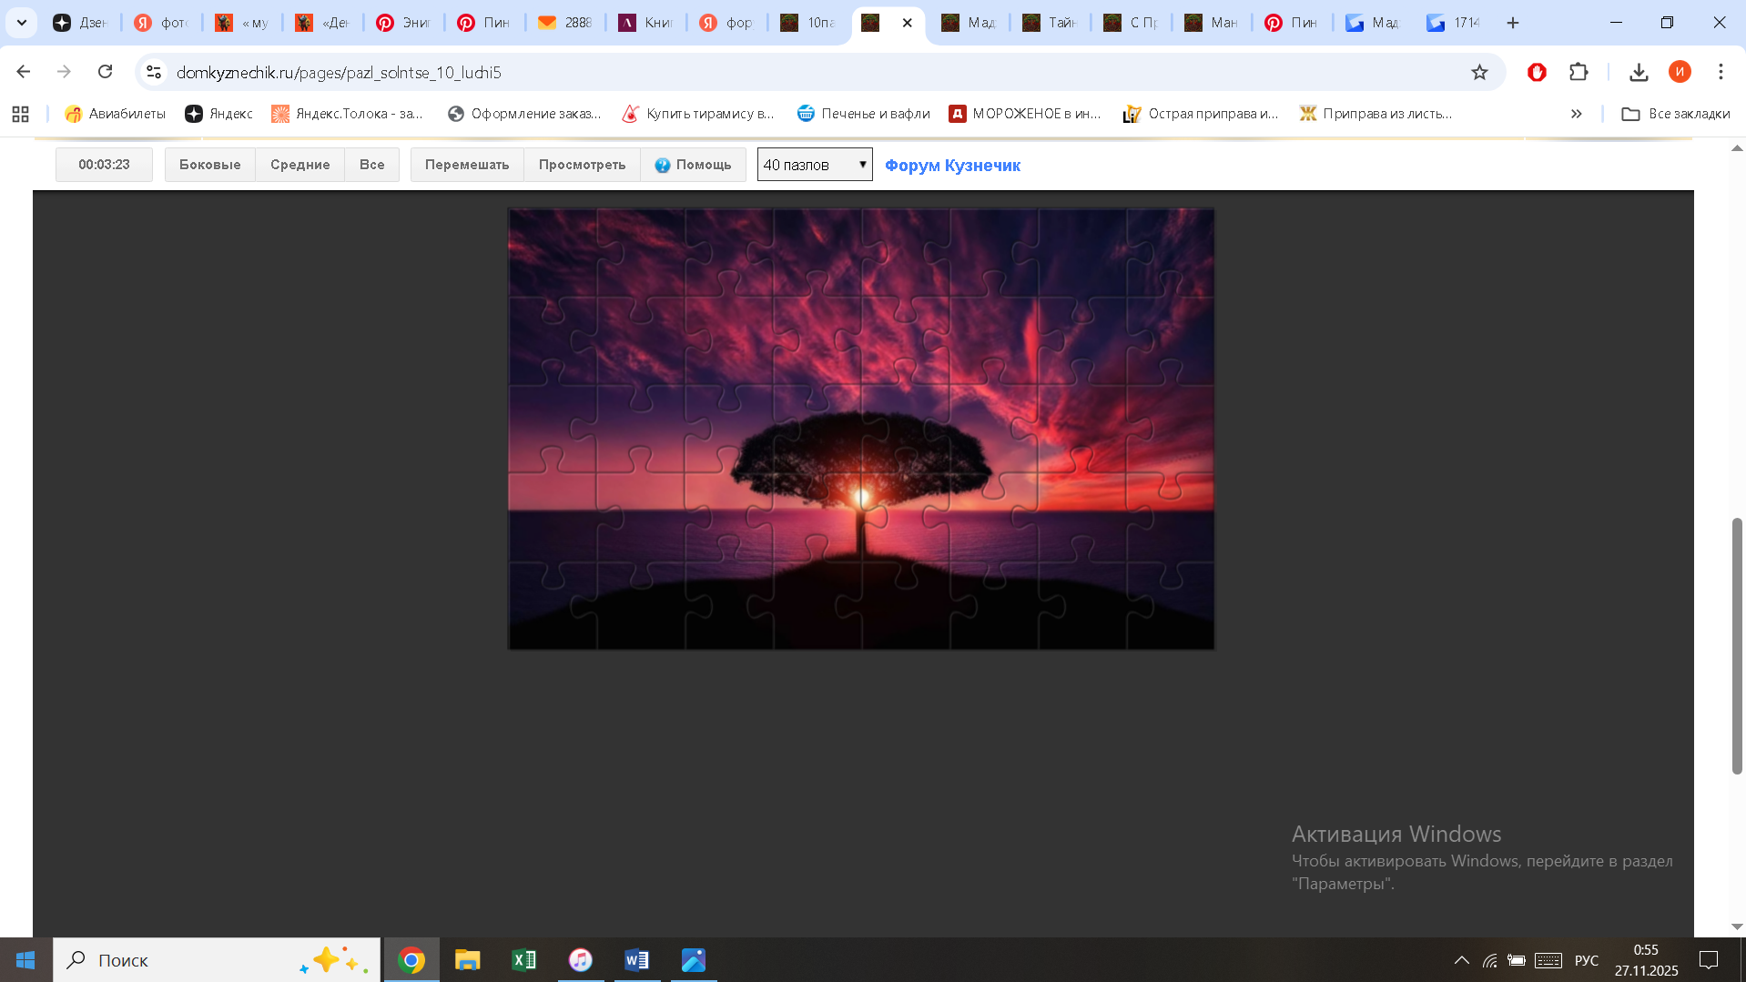View site information icon in address bar
This screenshot has height=982, width=1746.
(x=154, y=72)
